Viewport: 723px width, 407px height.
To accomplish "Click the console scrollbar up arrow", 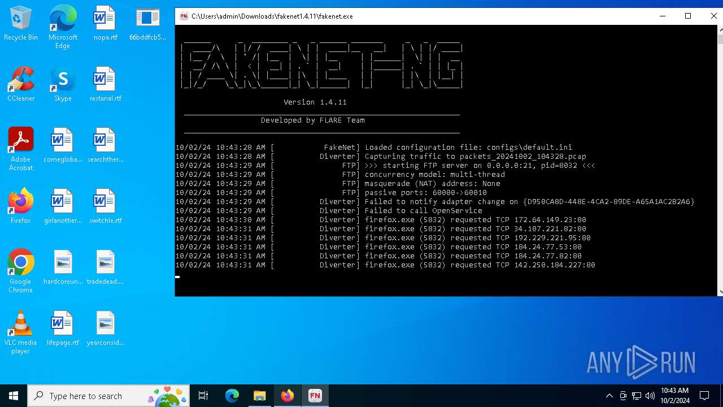I will coord(720,29).
